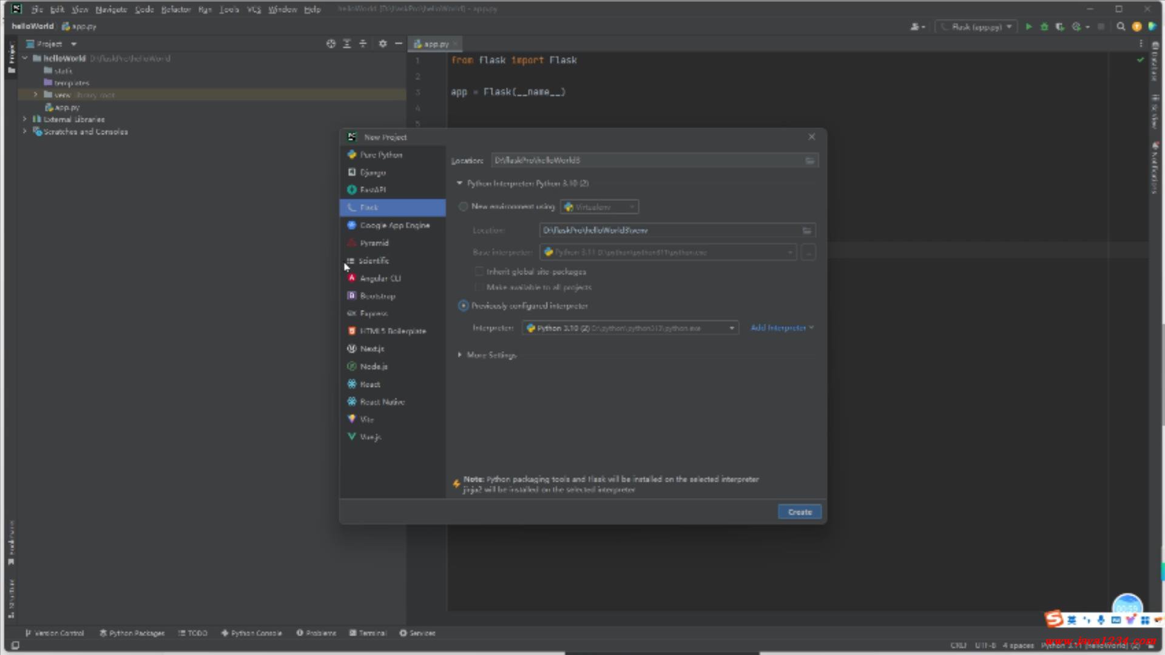Open the Edit menu
This screenshot has height=655, width=1165.
tap(58, 9)
